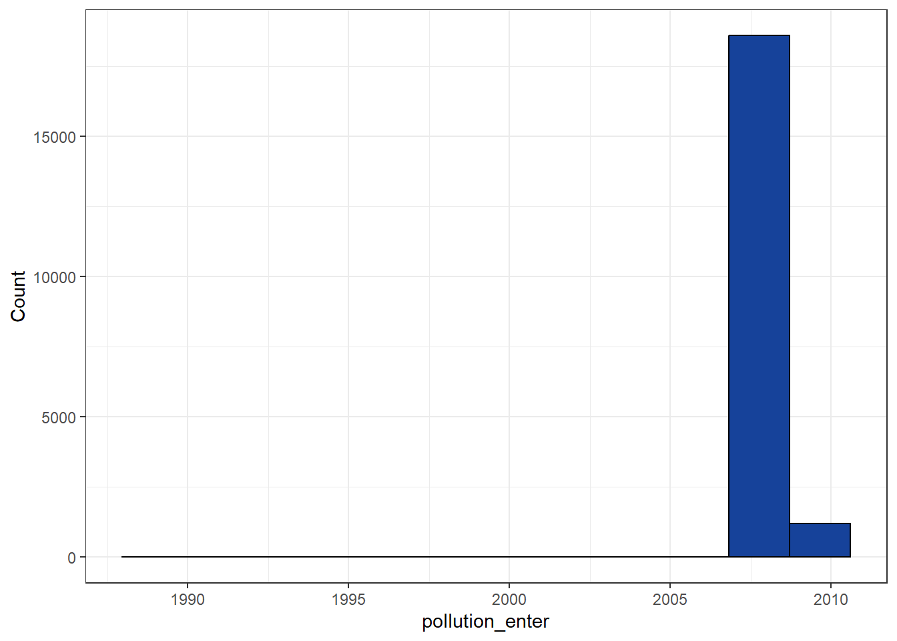Click the x-axis label '2005'
Screen dimensions: 897x641
tap(670, 600)
